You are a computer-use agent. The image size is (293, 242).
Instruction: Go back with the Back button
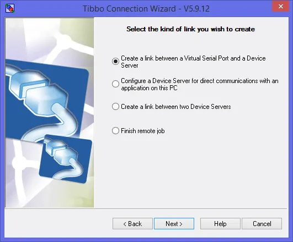click(x=132, y=223)
